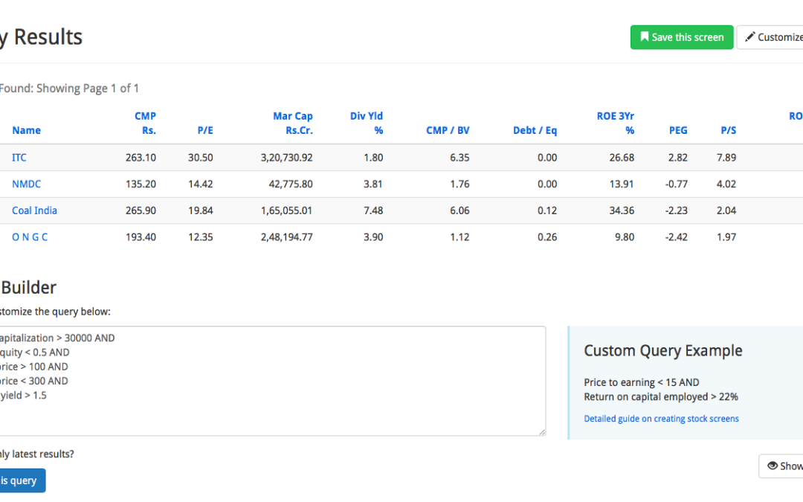Image resolution: width=803 pixels, height=502 pixels.
Task: Select NMDC's CMP / BV value 1.76
Action: [460, 184]
